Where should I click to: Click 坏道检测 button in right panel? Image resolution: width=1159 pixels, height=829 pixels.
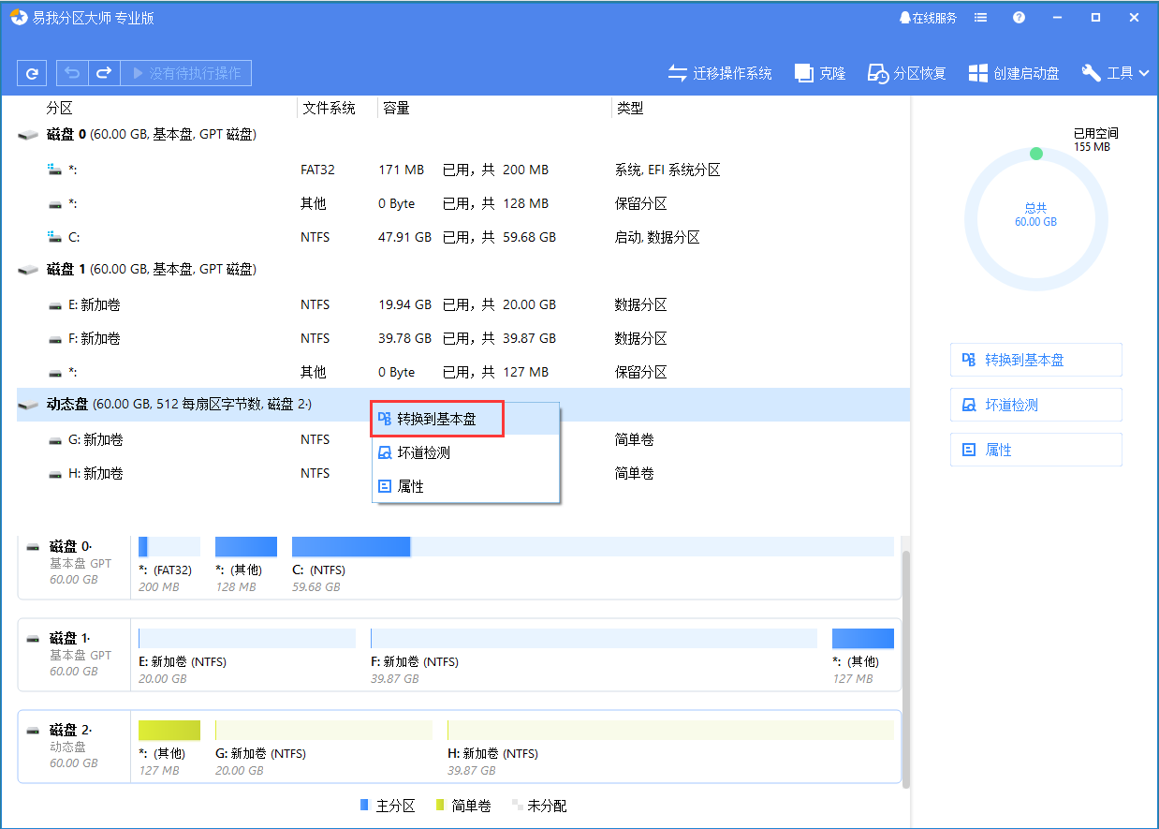coord(1035,405)
